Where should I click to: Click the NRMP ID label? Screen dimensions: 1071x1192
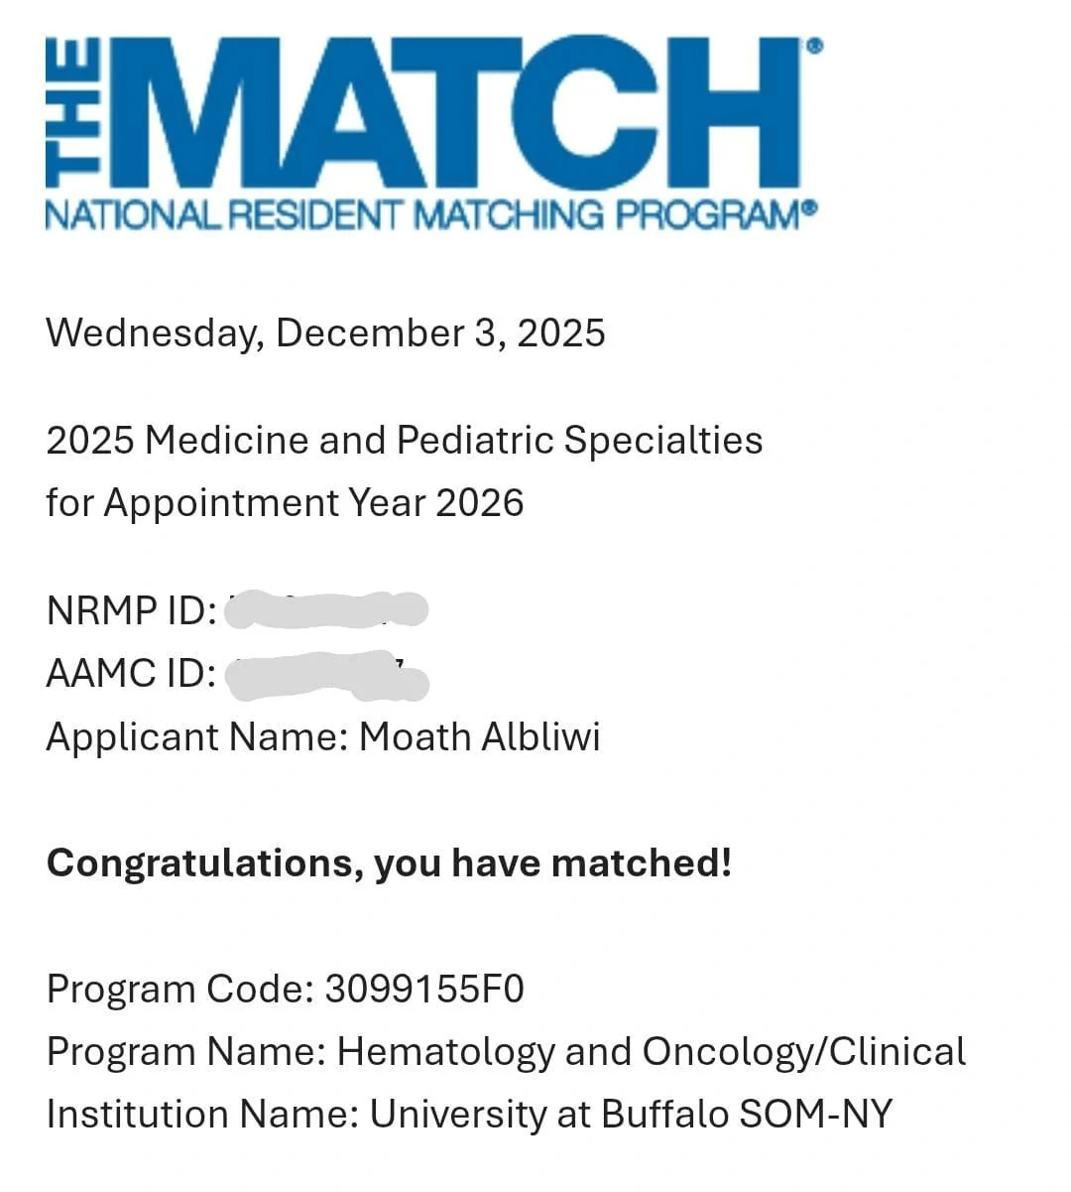point(131,610)
